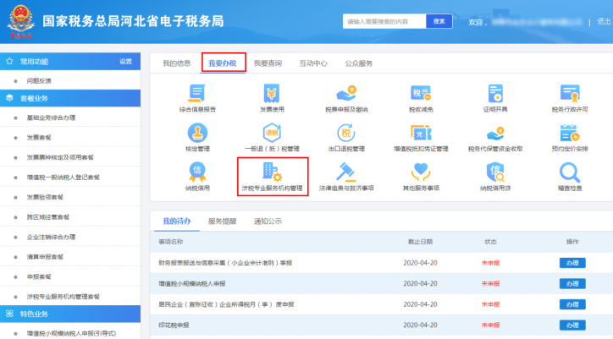Click the layers icon beside 套餐业务
The width and height of the screenshot is (613, 339).
(x=10, y=98)
